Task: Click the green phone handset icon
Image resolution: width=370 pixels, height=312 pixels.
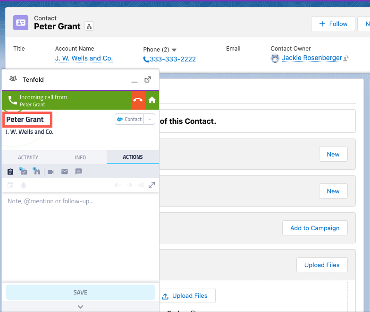Action: (12, 100)
